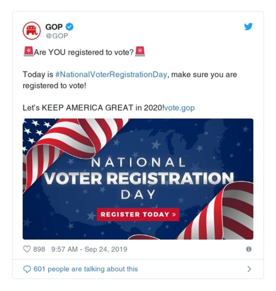Viewport: 276px width, 291px height.
Task: Click the GOP elephant profile avatar
Action: click(32, 31)
